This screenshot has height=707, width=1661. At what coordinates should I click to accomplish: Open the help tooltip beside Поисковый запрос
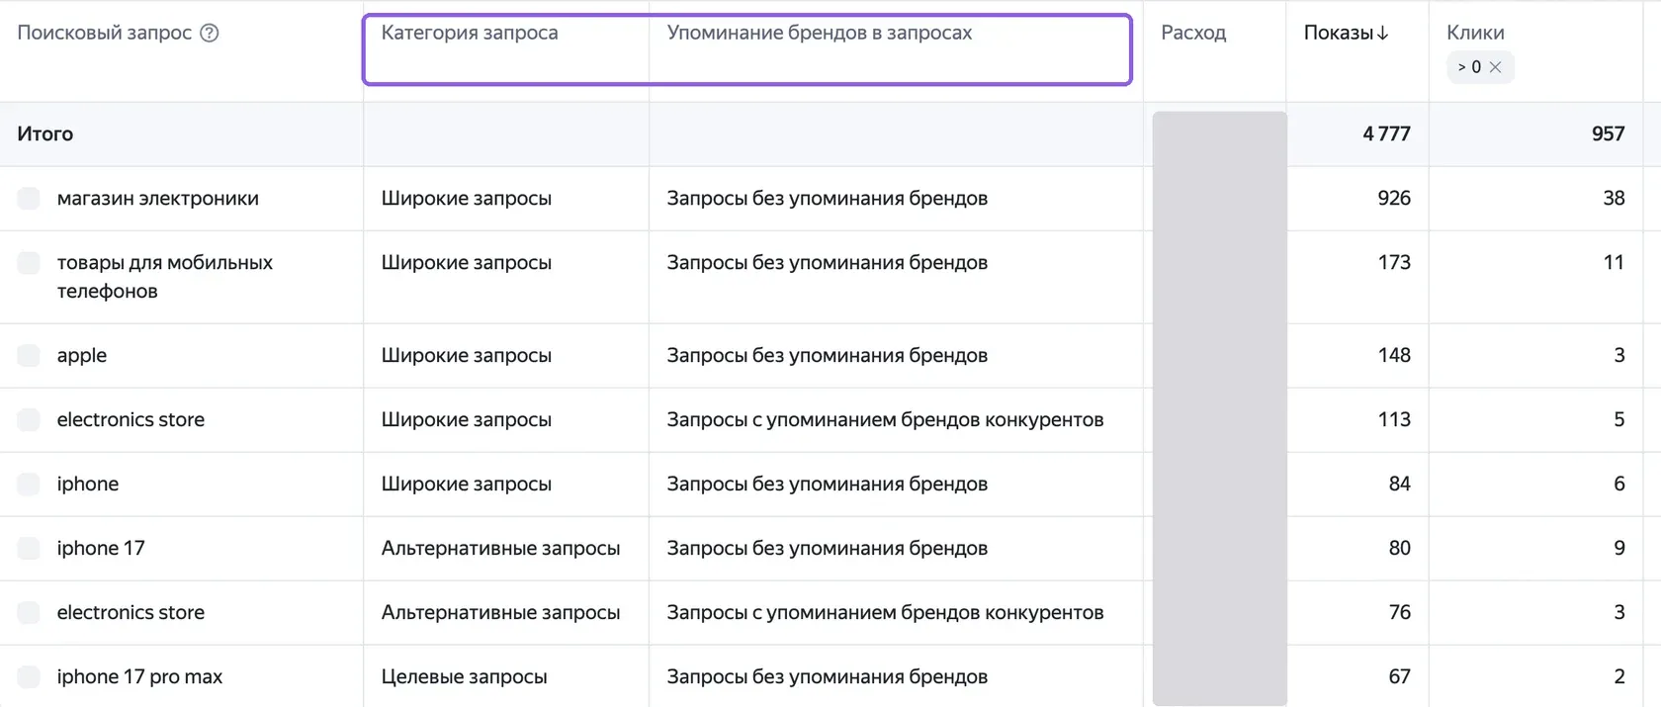(x=210, y=33)
